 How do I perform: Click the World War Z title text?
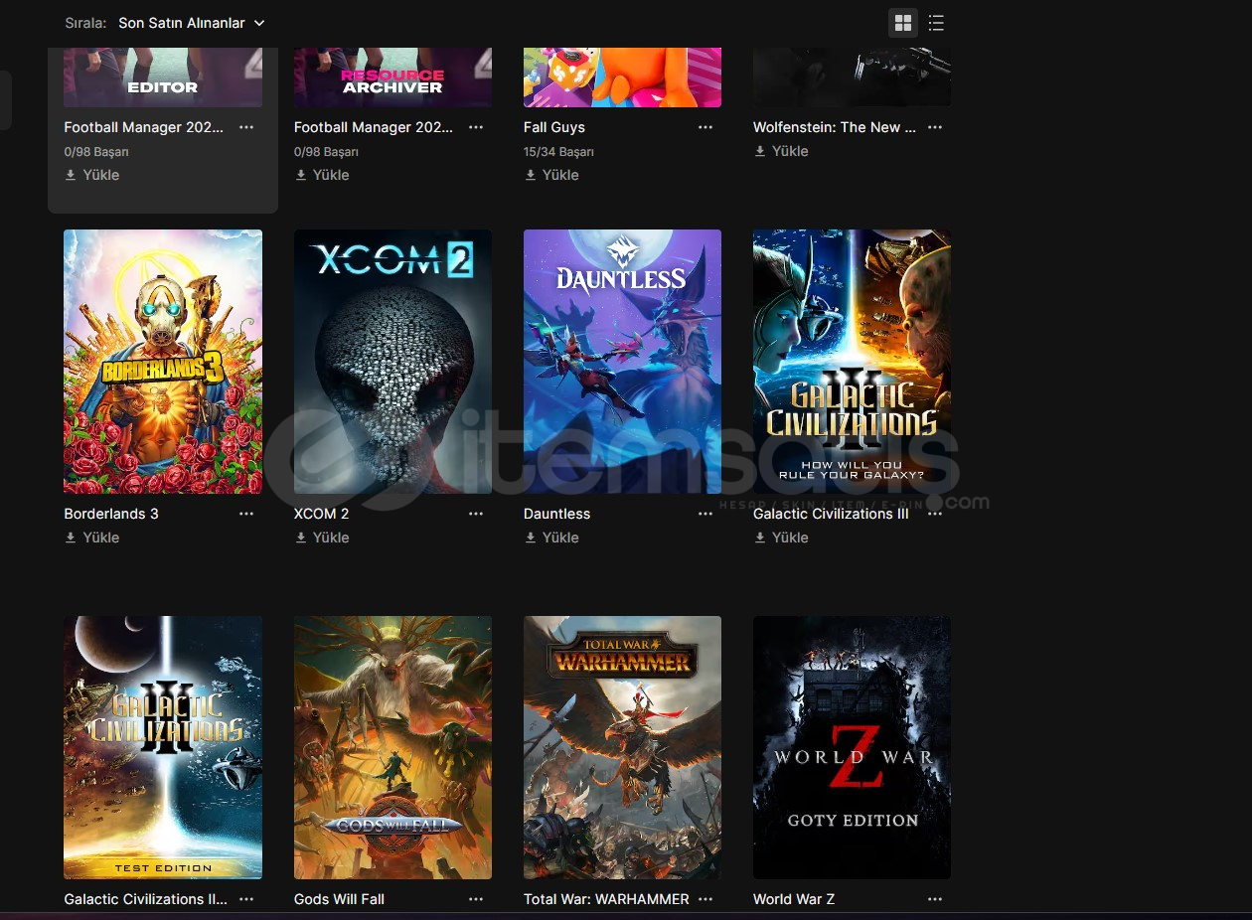(x=794, y=899)
